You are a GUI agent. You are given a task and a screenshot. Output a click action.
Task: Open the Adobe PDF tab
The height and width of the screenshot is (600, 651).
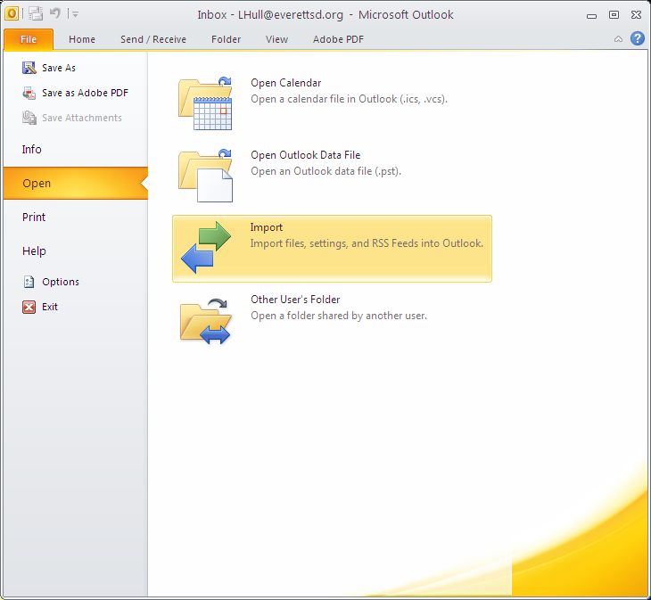[x=338, y=39]
